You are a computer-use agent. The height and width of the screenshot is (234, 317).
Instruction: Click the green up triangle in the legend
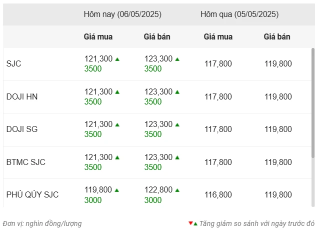[x=195, y=224]
